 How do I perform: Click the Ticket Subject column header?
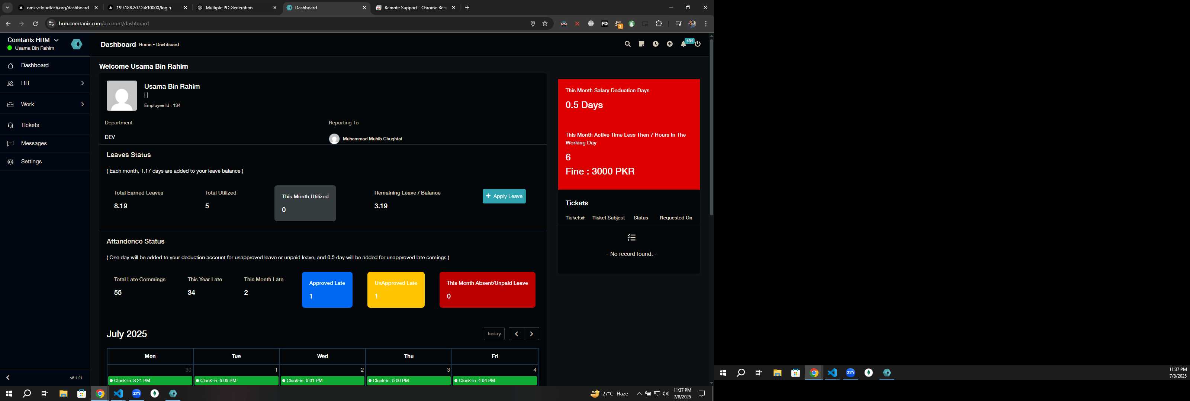click(x=608, y=218)
